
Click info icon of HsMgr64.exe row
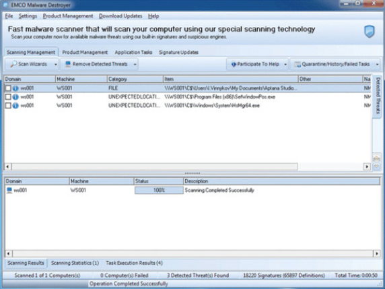click(15, 106)
